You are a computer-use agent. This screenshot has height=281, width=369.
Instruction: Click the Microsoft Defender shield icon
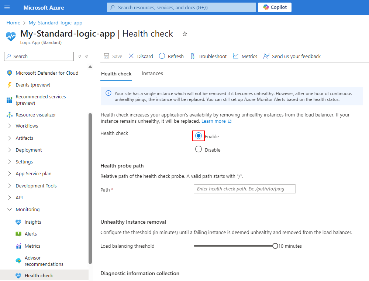click(10, 73)
